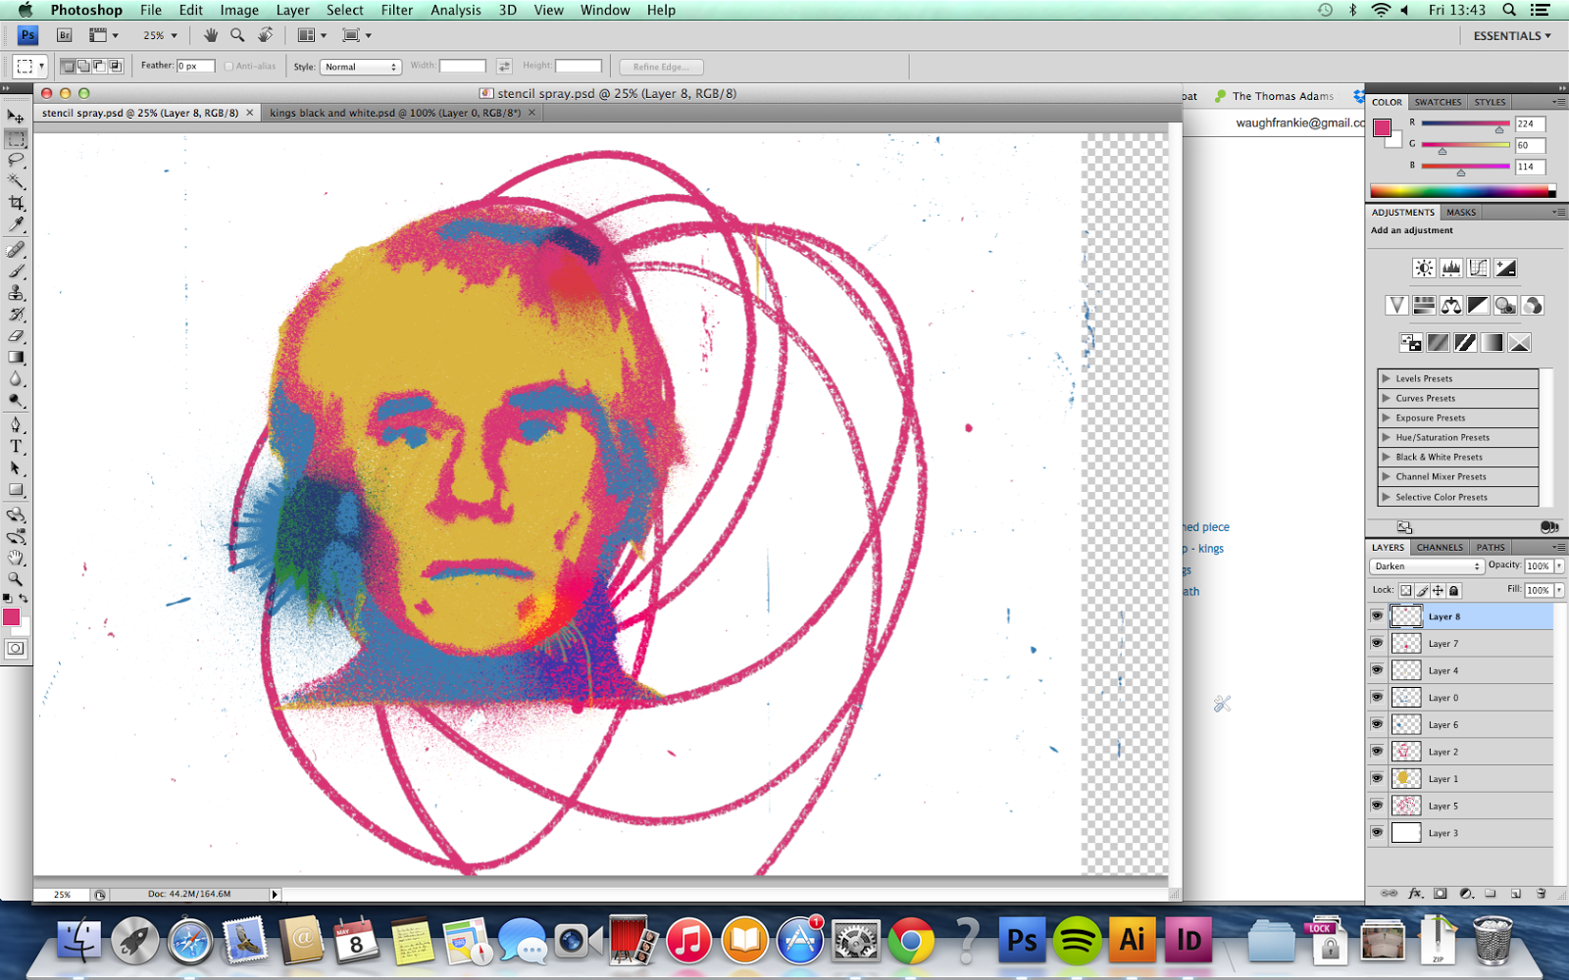The image size is (1569, 980).
Task: Add a layer style with fx button
Action: [1415, 893]
